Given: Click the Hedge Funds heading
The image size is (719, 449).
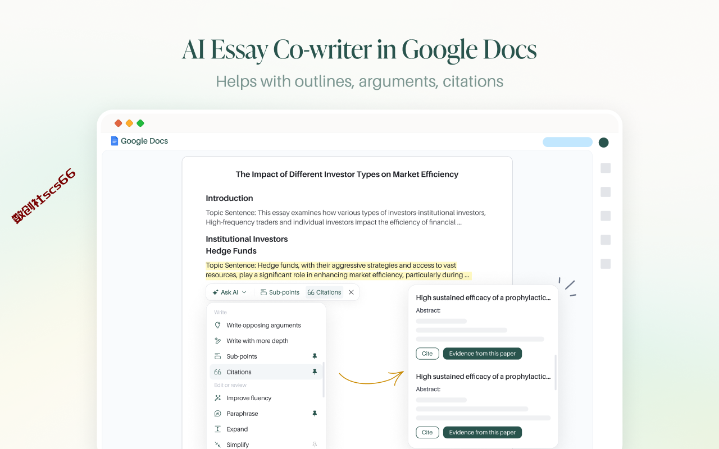Looking at the screenshot, I should (x=231, y=251).
